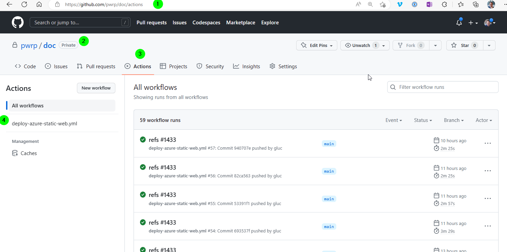Viewport: 507px width, 252px height.
Task: Open the 1Password extension icon
Action: pos(415,4)
